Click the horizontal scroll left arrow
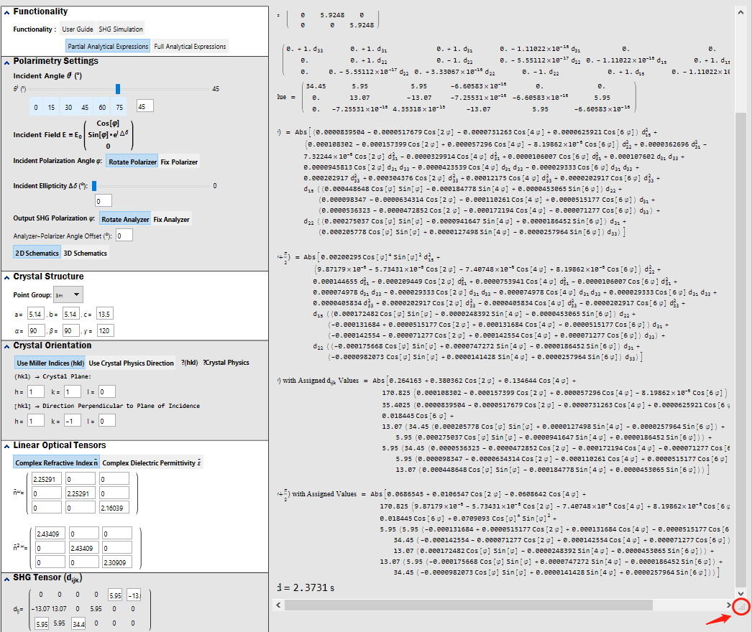752x632 pixels. point(278,605)
